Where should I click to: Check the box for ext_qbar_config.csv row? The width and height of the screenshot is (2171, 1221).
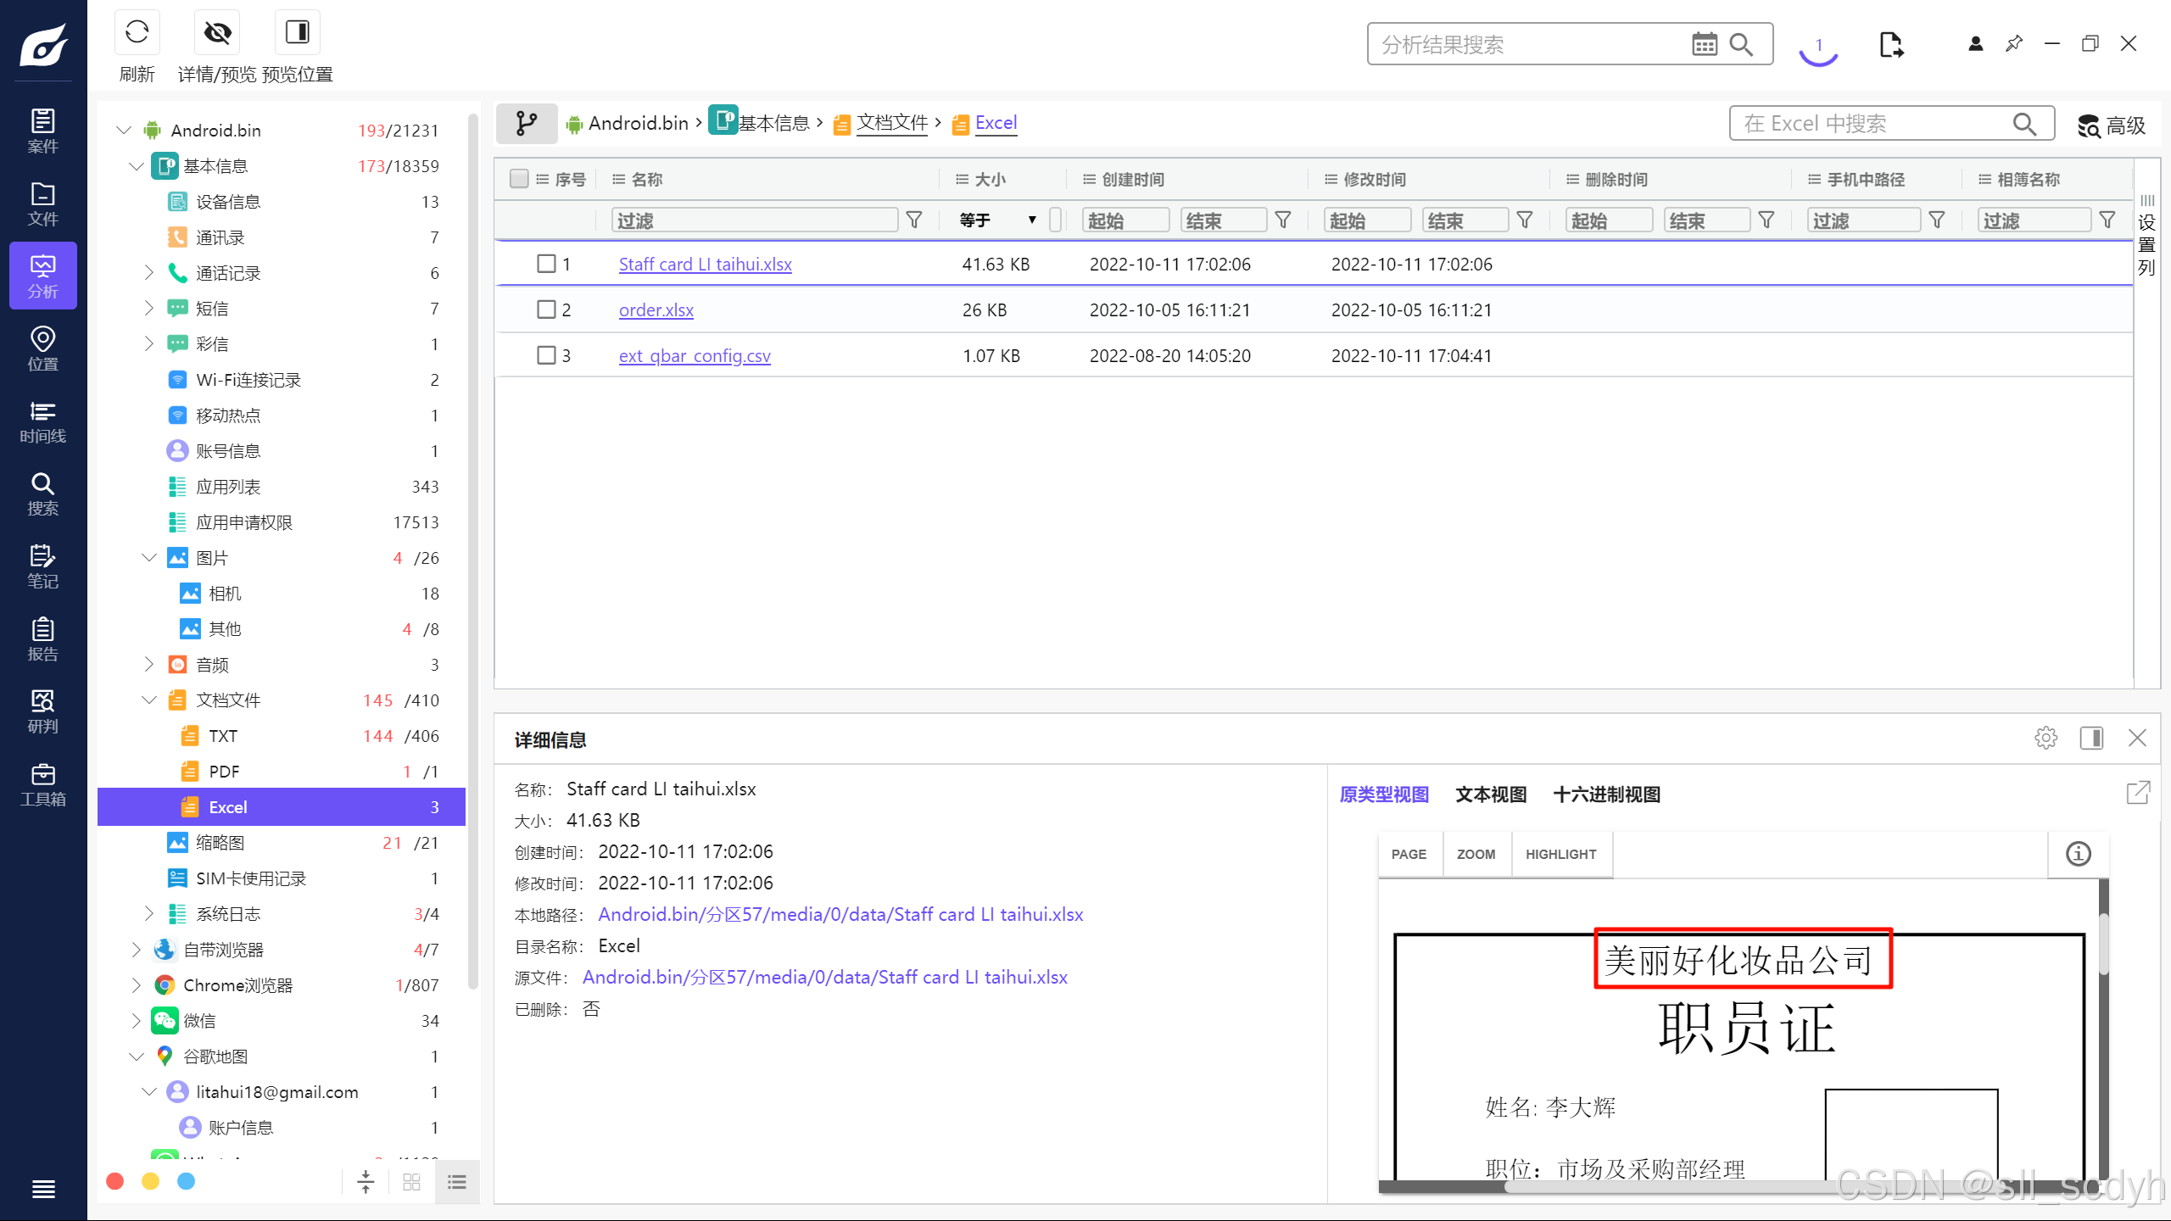coord(546,355)
